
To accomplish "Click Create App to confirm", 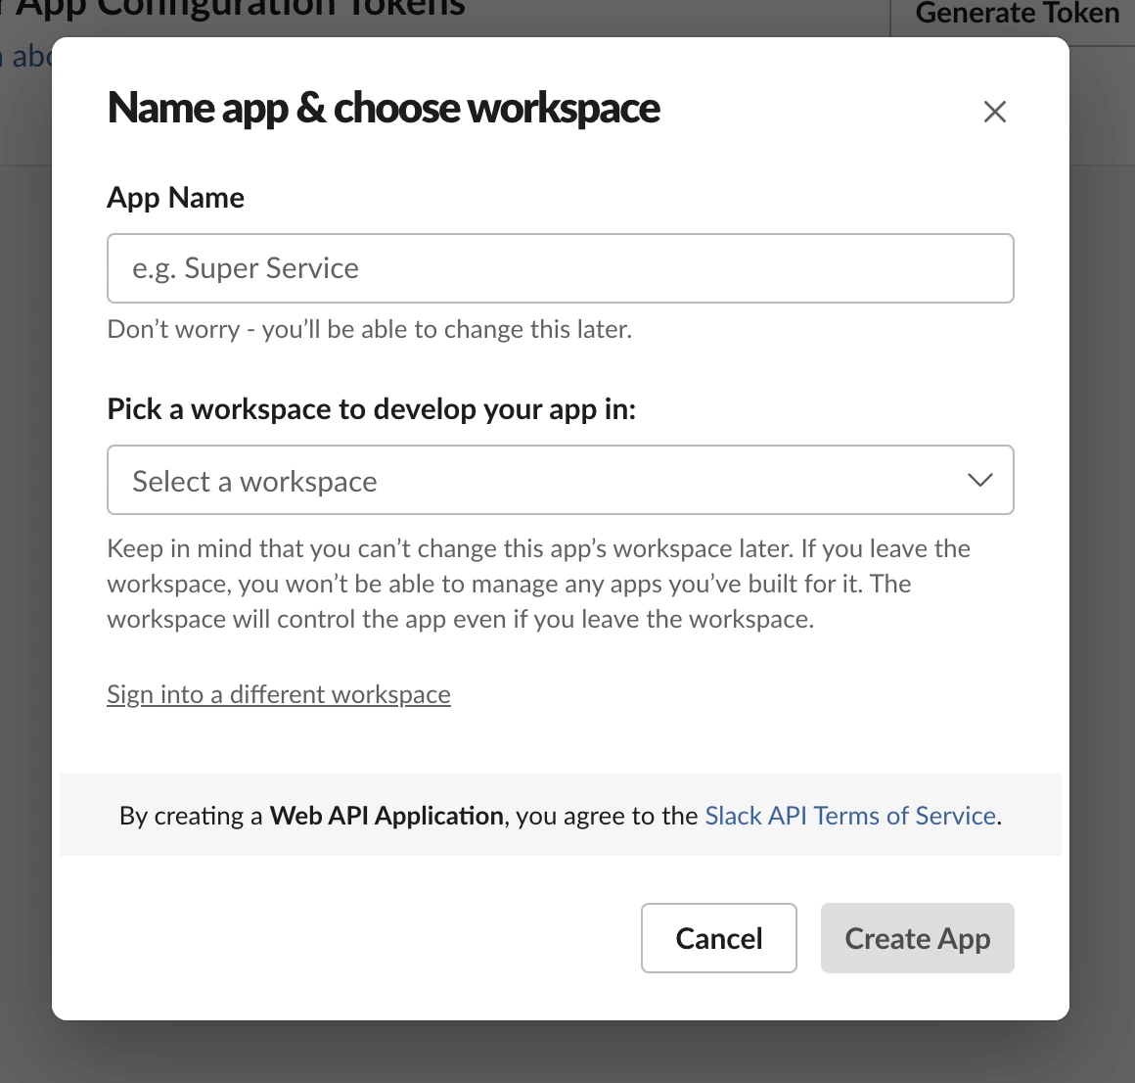I will [917, 937].
